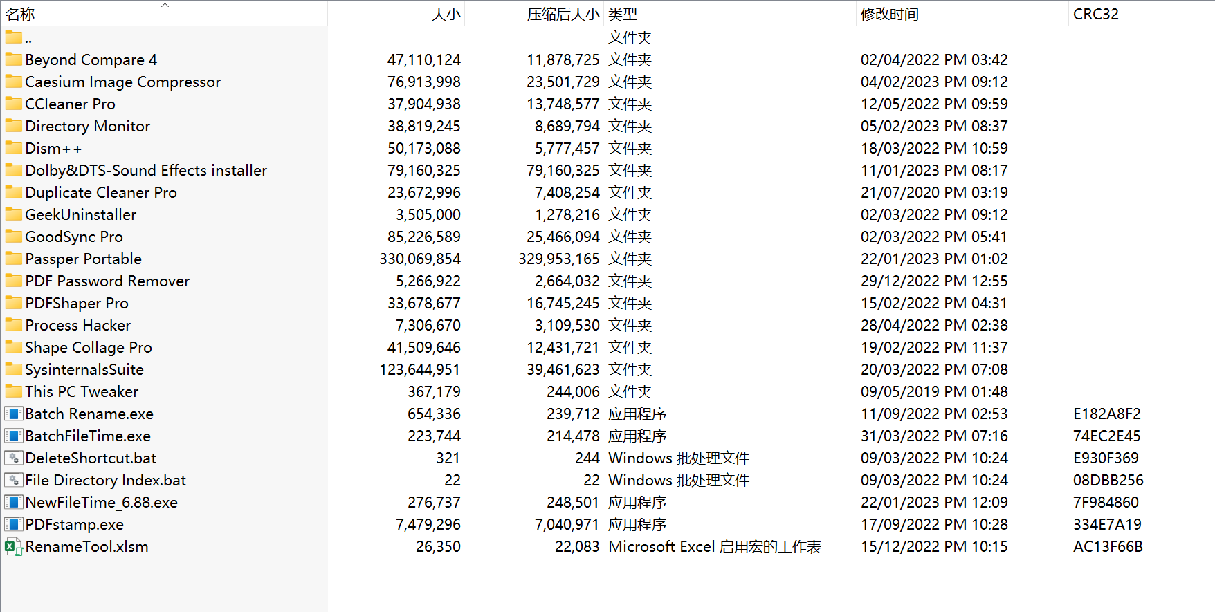Image resolution: width=1215 pixels, height=612 pixels.
Task: Select the This PC Tweaker name
Action: pyautogui.click(x=82, y=392)
